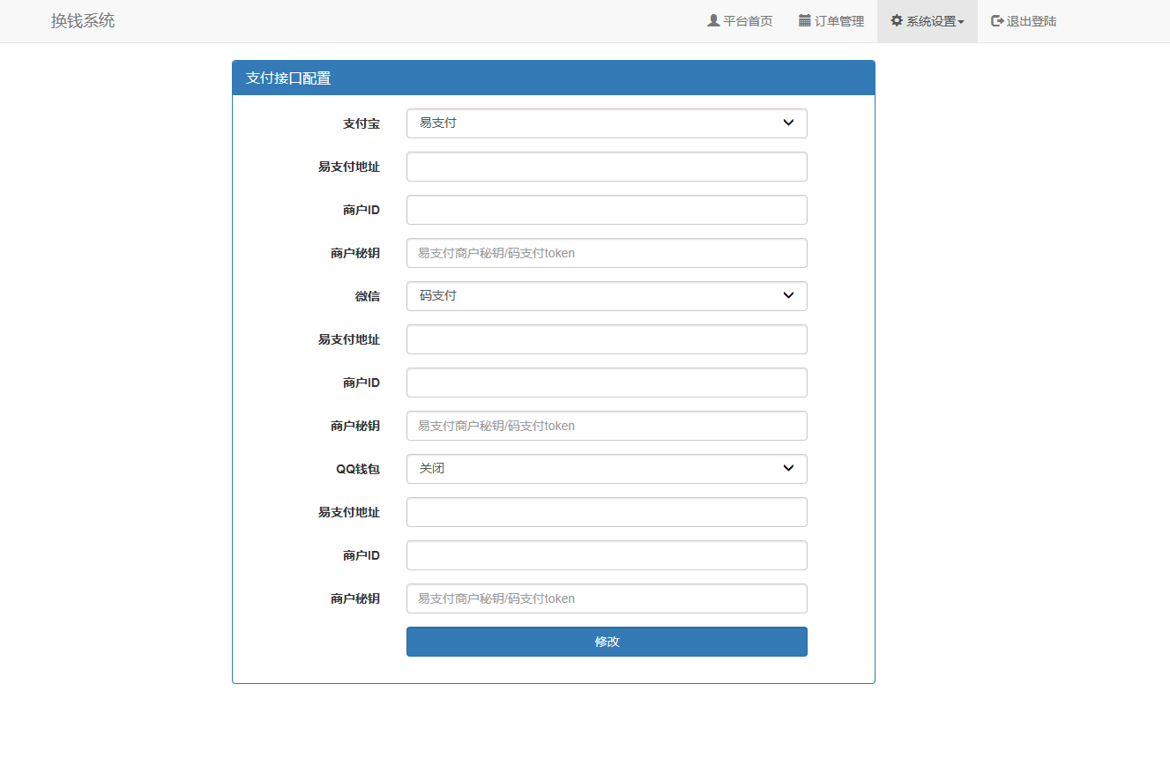This screenshot has height=758, width=1170.
Task: Click the 退出登陆 menu item
Action: pyautogui.click(x=1023, y=20)
